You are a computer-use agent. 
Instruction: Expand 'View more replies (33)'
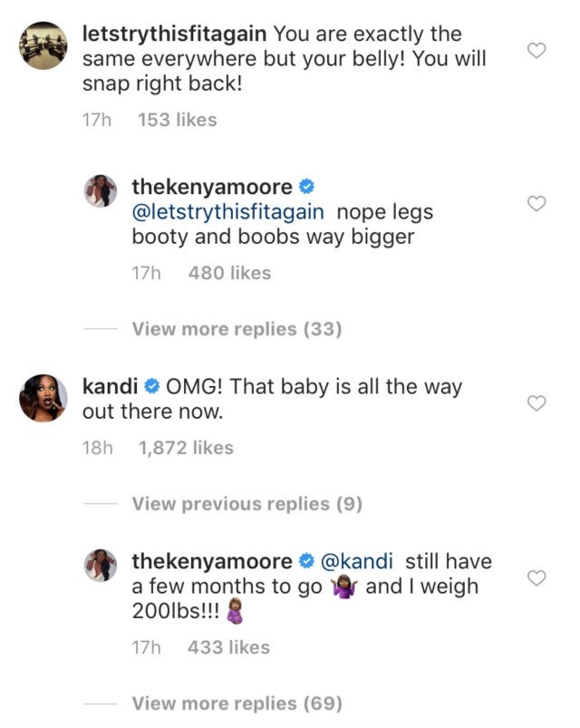click(237, 329)
